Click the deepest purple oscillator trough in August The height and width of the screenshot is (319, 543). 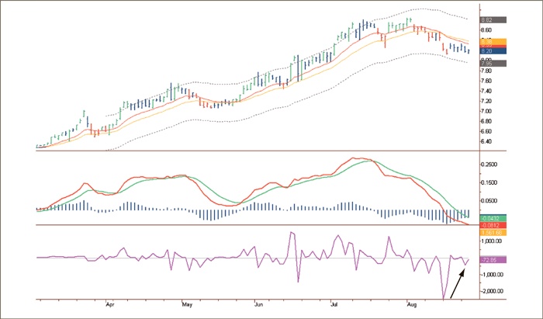[443, 299]
